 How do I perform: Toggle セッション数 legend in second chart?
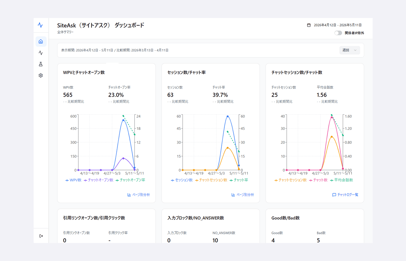(x=182, y=180)
